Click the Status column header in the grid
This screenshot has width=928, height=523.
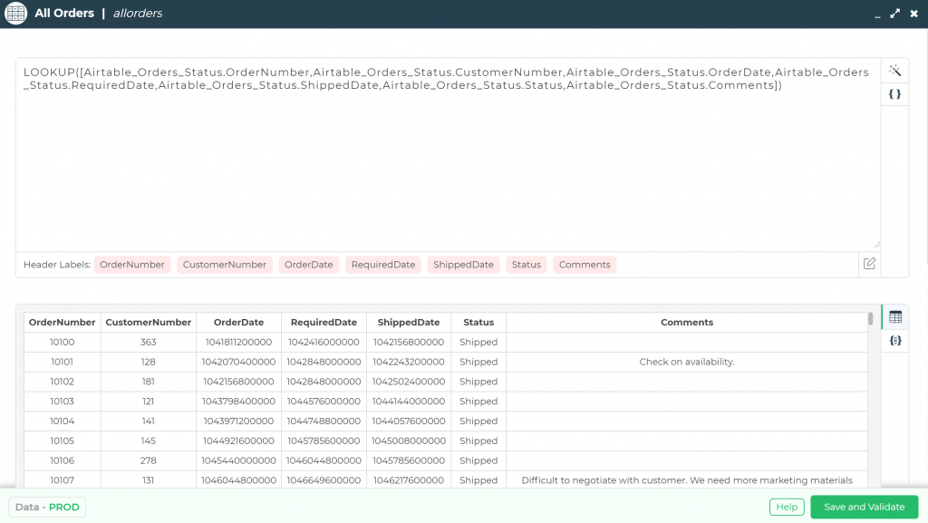pos(478,322)
